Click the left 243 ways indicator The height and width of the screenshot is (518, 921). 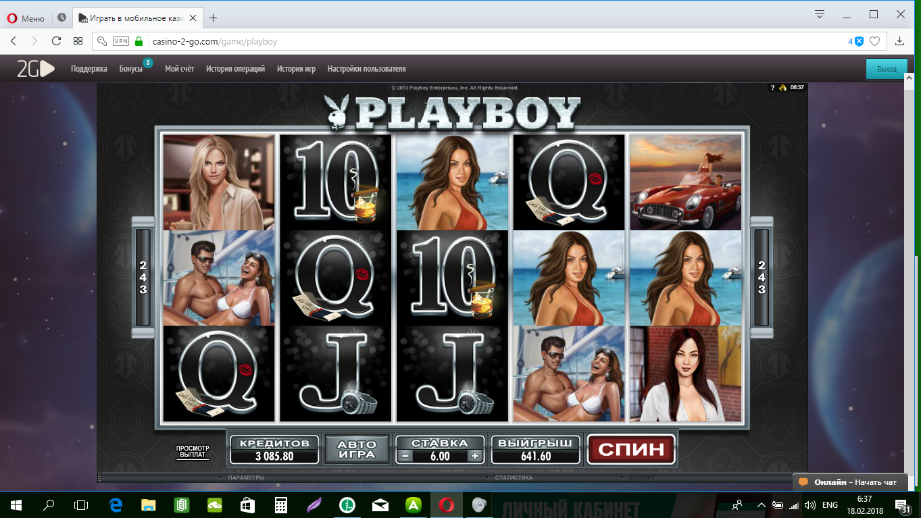[143, 277]
